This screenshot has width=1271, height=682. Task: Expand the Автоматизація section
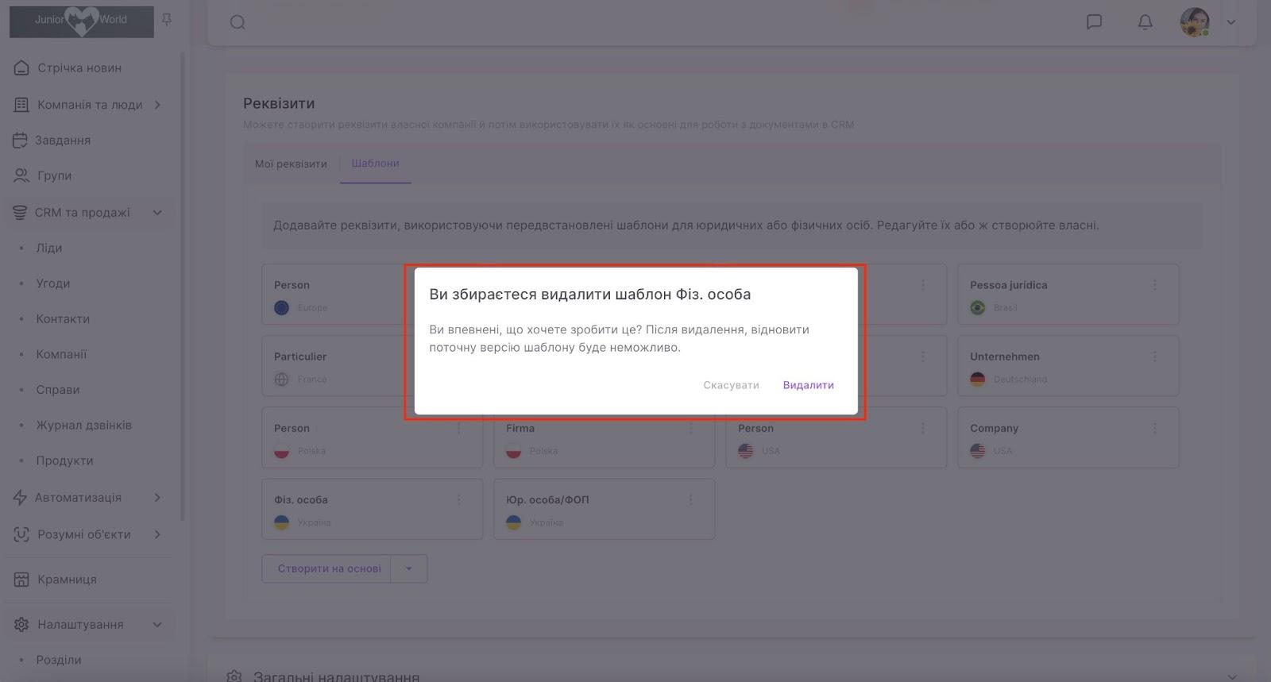click(157, 498)
